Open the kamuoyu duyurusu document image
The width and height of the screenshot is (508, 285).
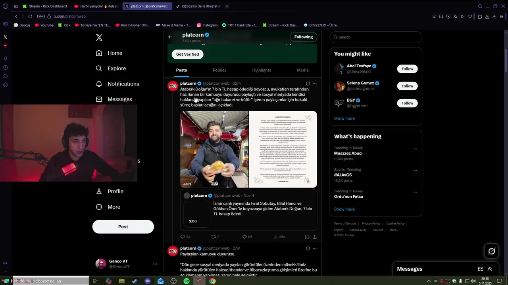tap(283, 149)
